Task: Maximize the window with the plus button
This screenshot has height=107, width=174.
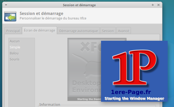Action: coord(153,5)
